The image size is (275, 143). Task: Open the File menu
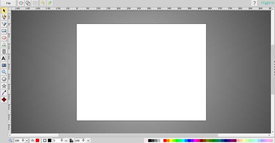(x=8, y=3)
